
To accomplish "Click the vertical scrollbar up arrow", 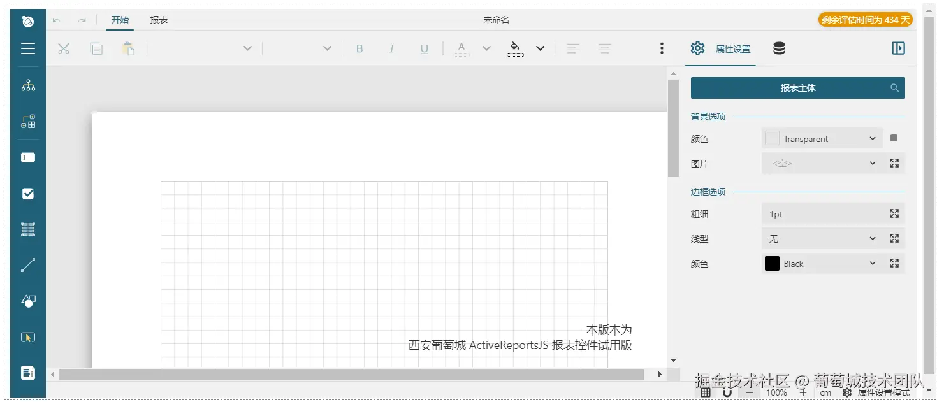I will [673, 74].
